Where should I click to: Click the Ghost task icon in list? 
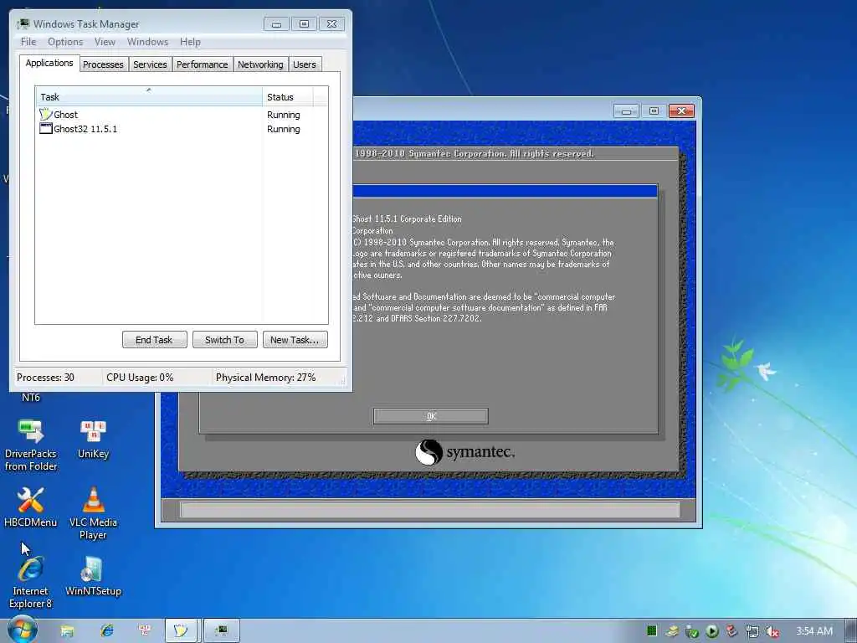coord(46,114)
